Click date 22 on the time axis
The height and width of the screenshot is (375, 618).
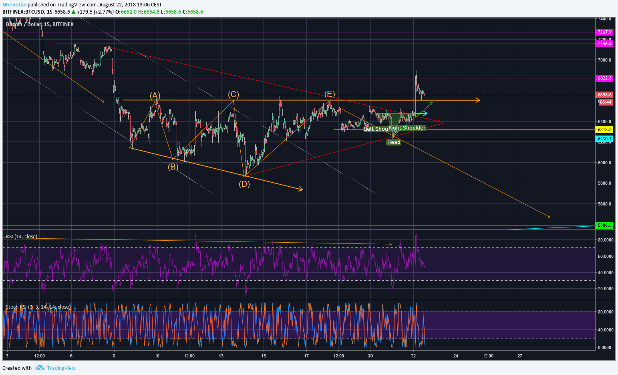pos(413,356)
